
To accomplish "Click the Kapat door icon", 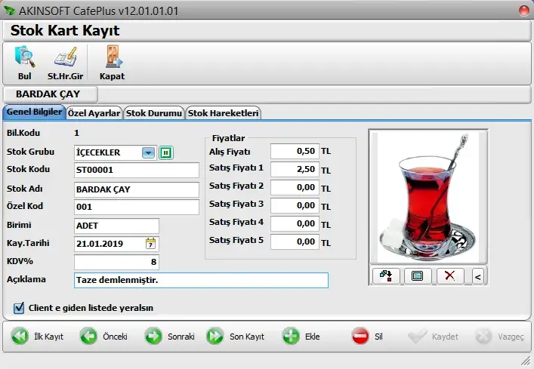I will point(113,57).
